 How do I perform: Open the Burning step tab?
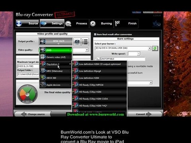(x=101, y=23)
